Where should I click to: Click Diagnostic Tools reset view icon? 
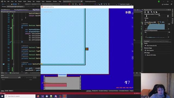coord(157,12)
